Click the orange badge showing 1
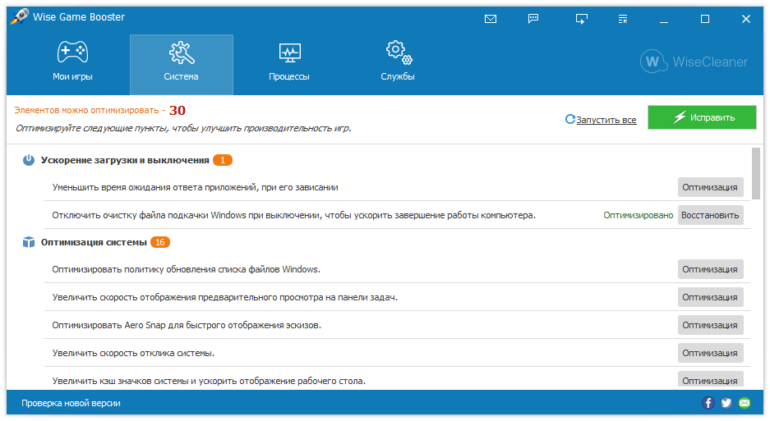 pyautogui.click(x=223, y=160)
